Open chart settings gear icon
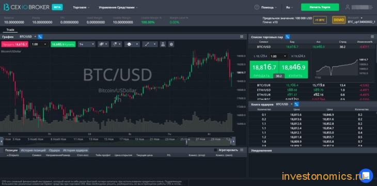 click(171, 44)
